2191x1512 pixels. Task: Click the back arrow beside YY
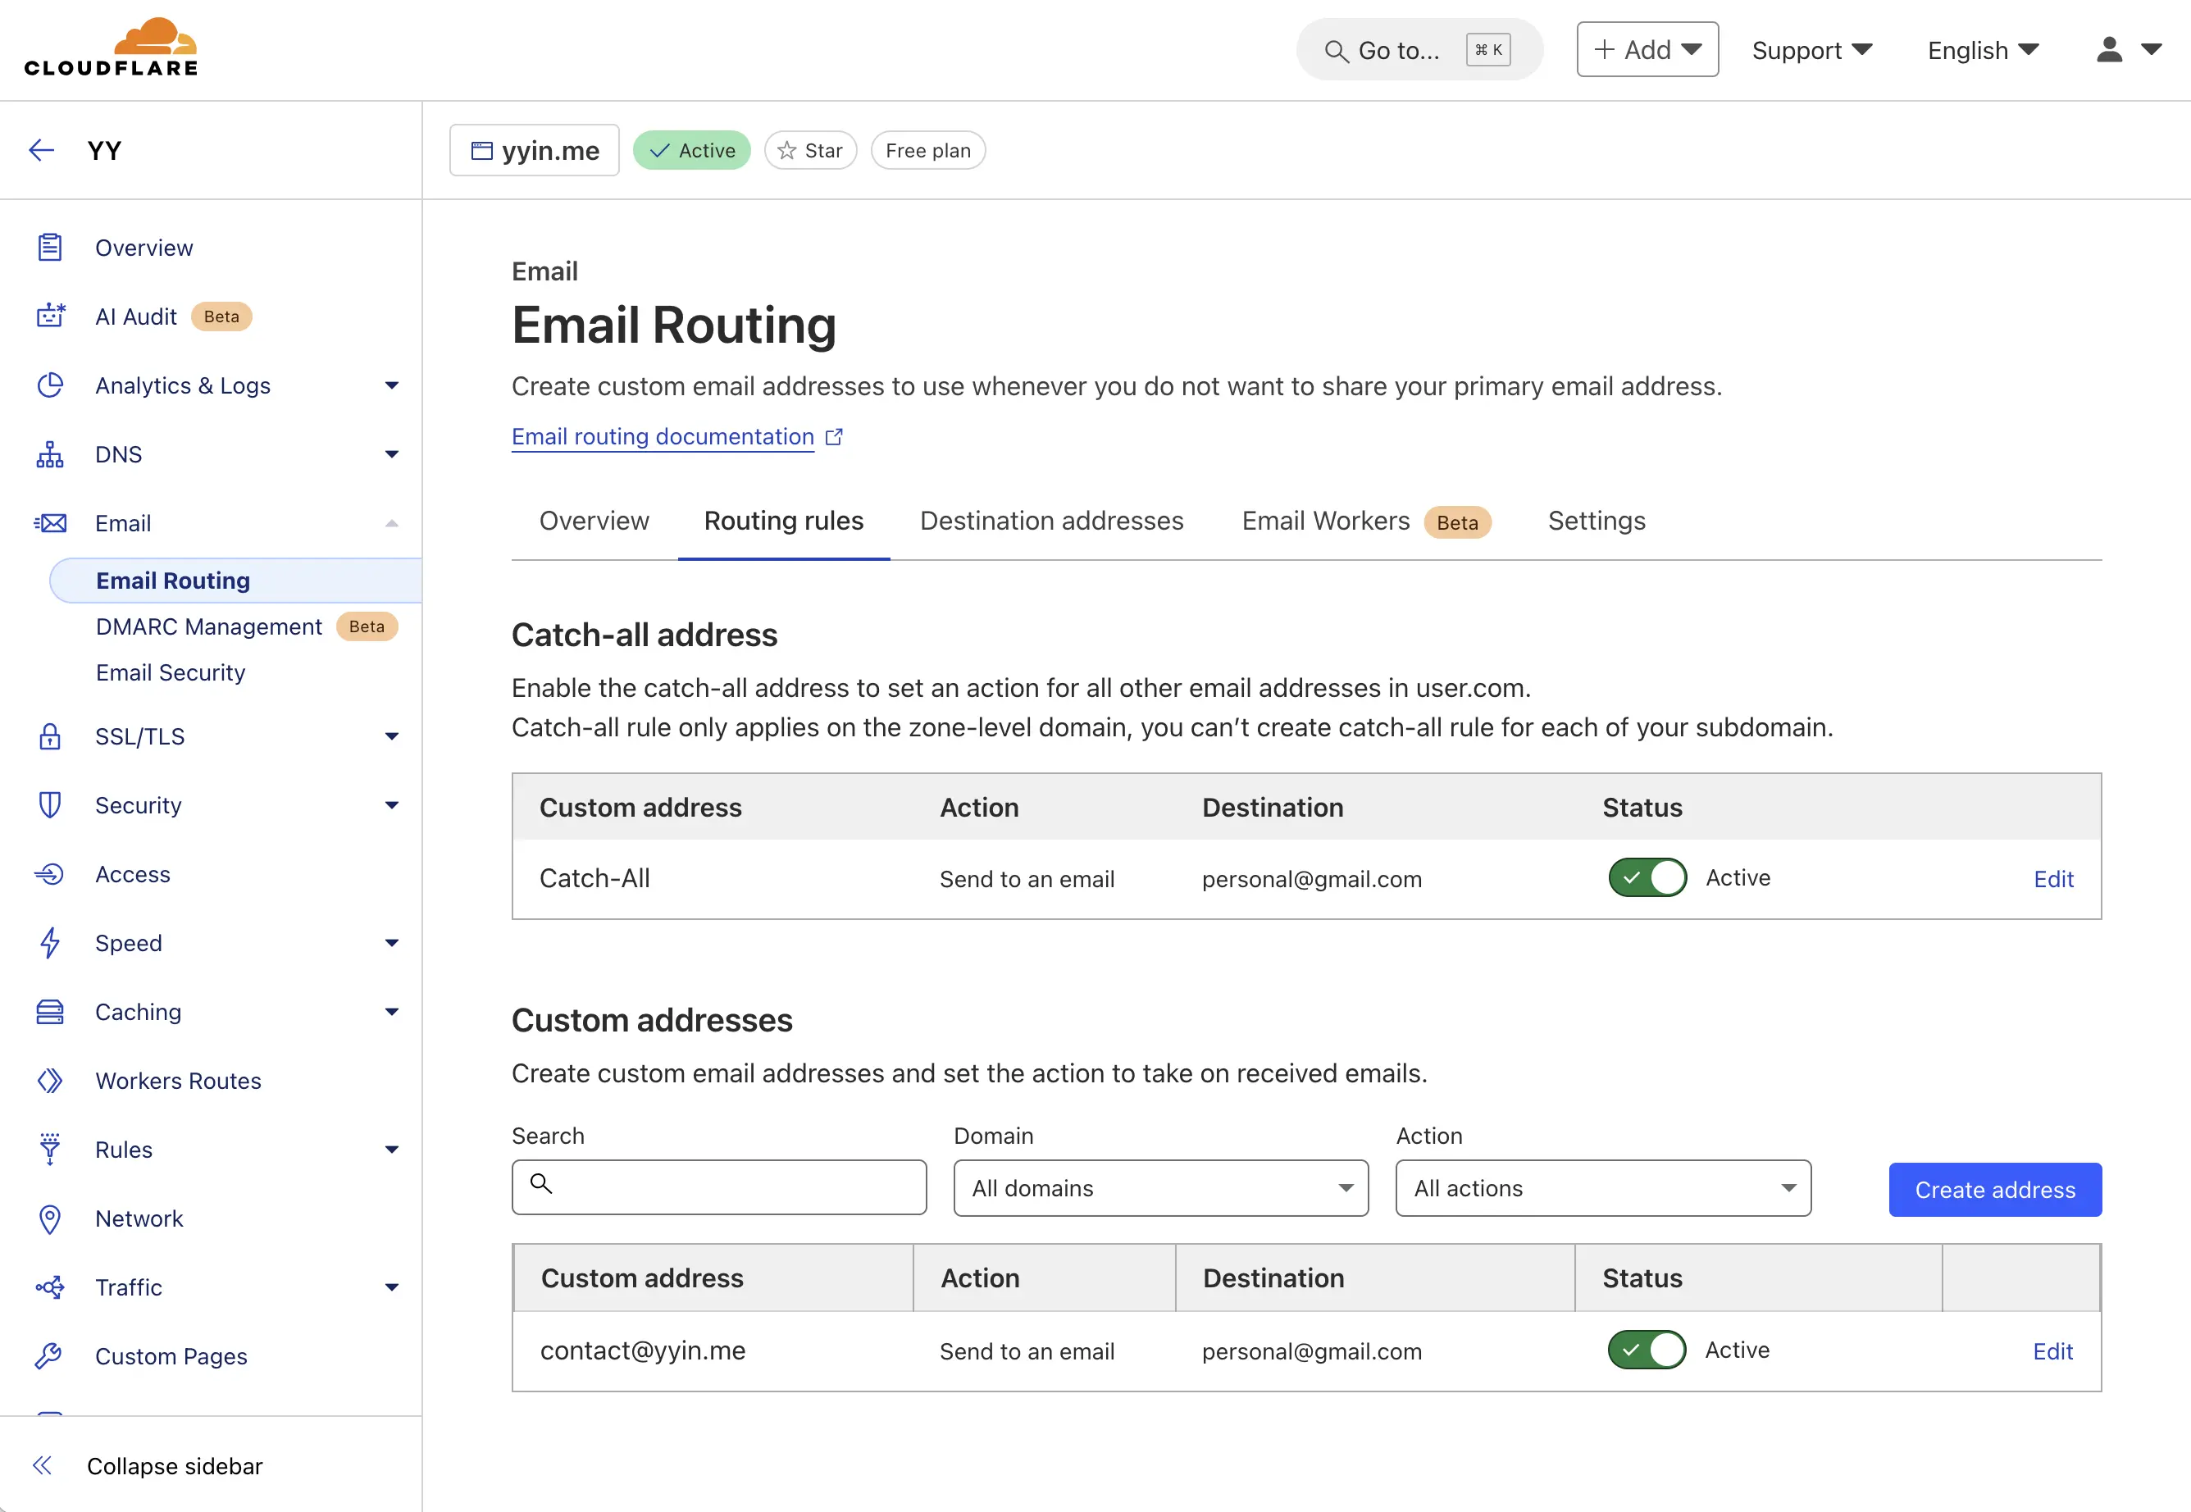click(x=42, y=151)
